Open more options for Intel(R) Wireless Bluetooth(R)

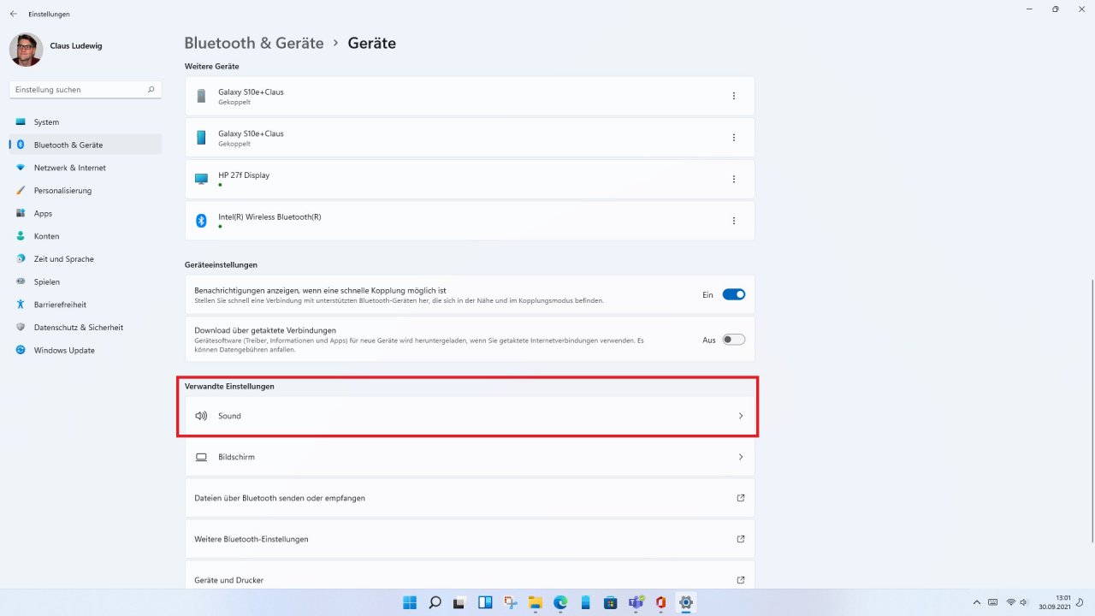click(x=733, y=221)
